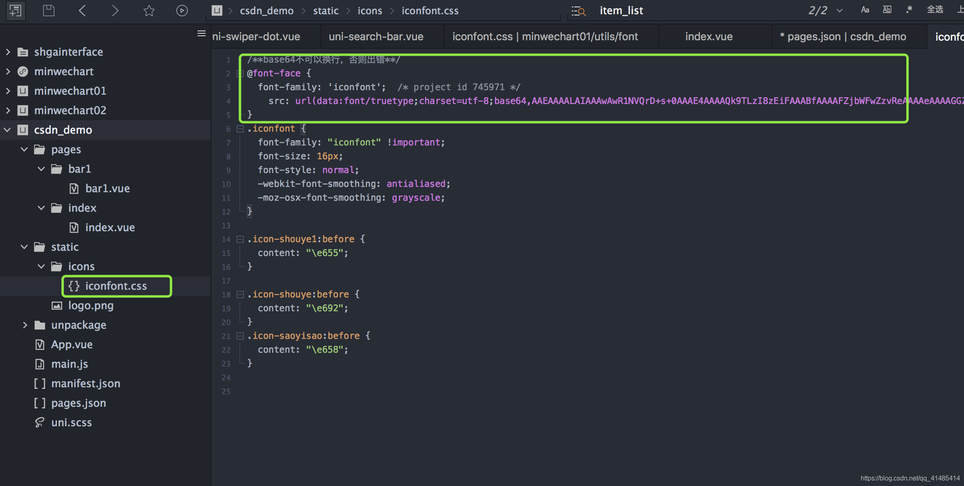Open bar1.vue in file tree
Image resolution: width=964 pixels, height=486 pixels.
pyautogui.click(x=108, y=189)
